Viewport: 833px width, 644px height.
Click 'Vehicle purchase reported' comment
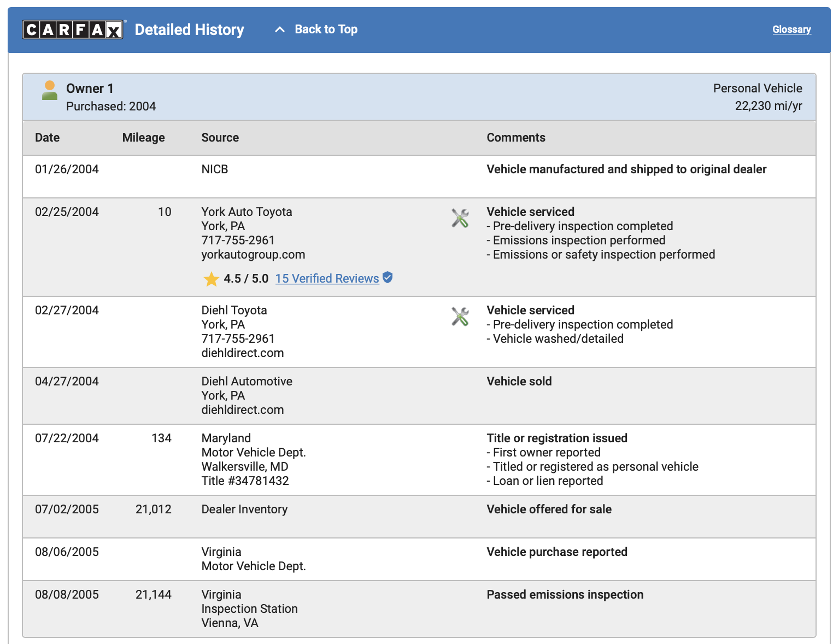pyautogui.click(x=557, y=552)
